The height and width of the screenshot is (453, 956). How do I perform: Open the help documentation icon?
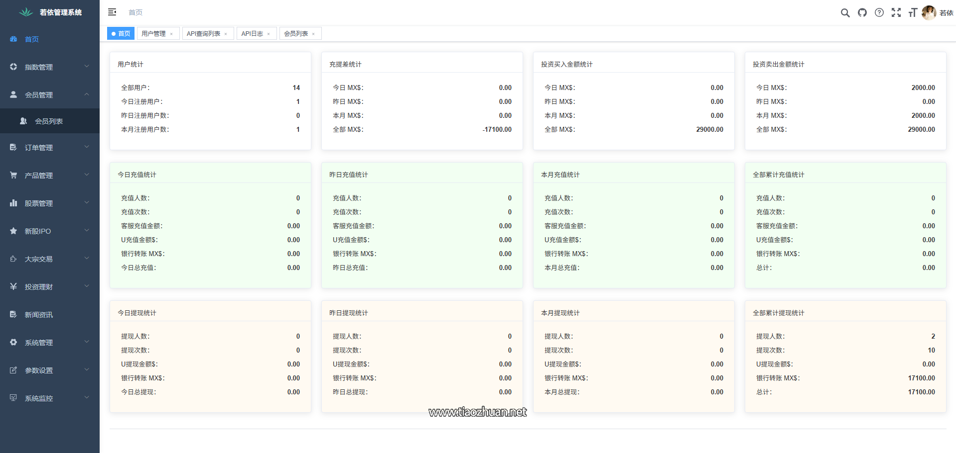pyautogui.click(x=879, y=13)
